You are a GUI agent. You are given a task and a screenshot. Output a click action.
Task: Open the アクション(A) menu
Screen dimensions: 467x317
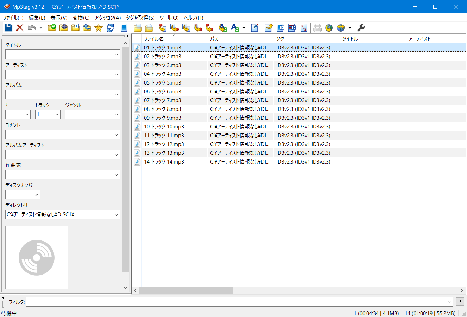tap(108, 18)
